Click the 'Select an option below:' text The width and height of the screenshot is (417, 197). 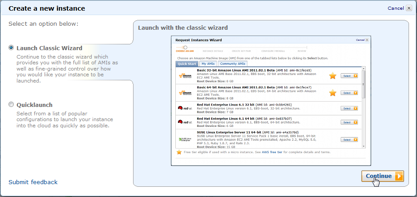click(44, 24)
